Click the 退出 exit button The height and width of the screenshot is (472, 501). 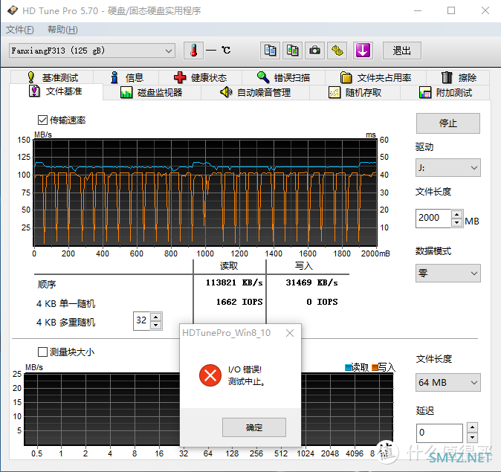(x=401, y=51)
